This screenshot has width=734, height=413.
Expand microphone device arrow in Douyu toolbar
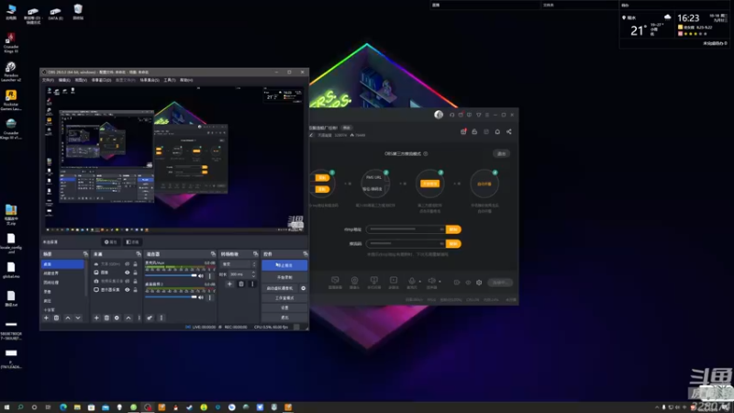[419, 282]
